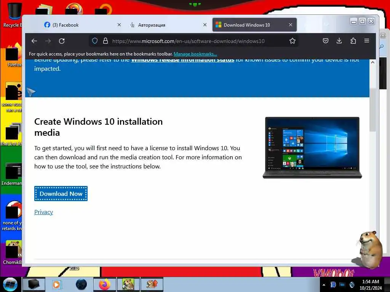390x292 pixels.
Task: Close the Авторизация tab
Action: coord(205,25)
